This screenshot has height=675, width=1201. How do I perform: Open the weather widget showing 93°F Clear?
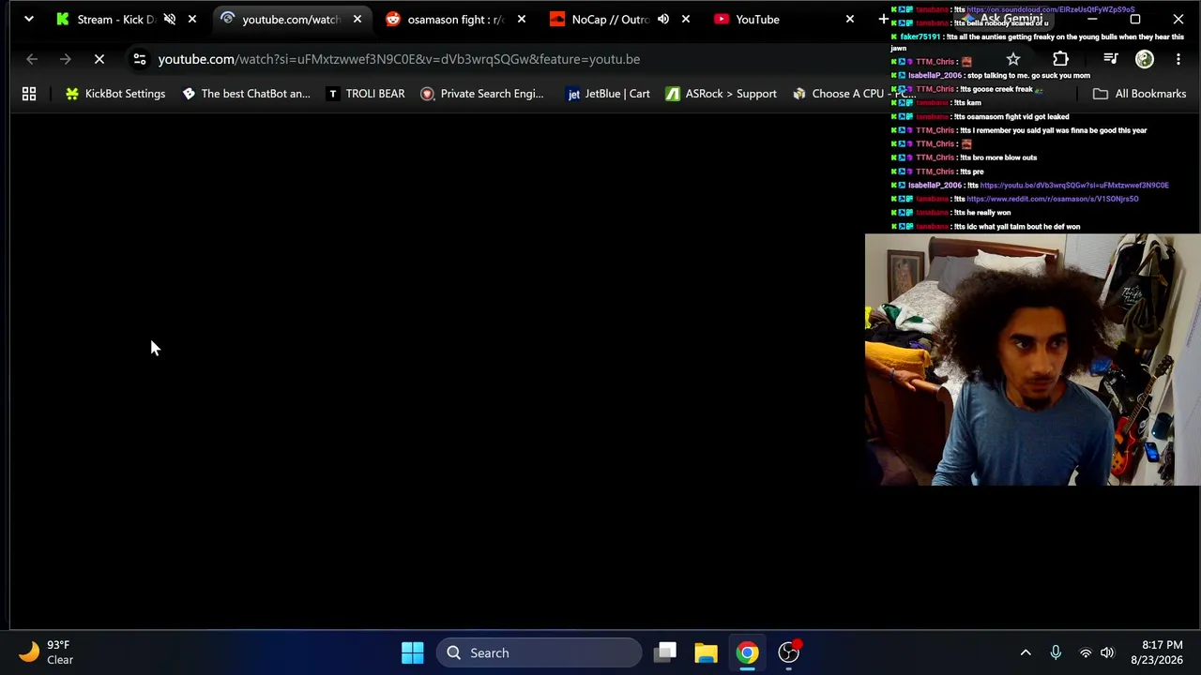(47, 652)
